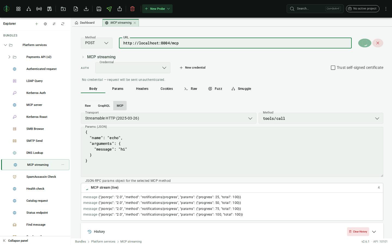Click the Explorer sort arrows icon
The width and height of the screenshot is (392, 245).
54,24
